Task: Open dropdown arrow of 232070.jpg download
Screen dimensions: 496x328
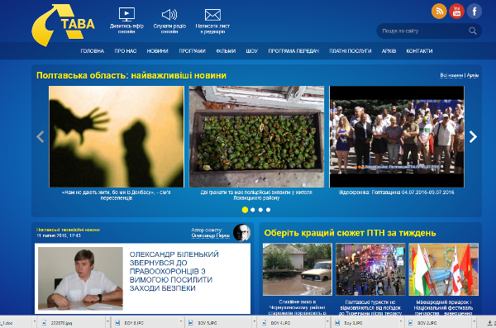Action: point(107,322)
